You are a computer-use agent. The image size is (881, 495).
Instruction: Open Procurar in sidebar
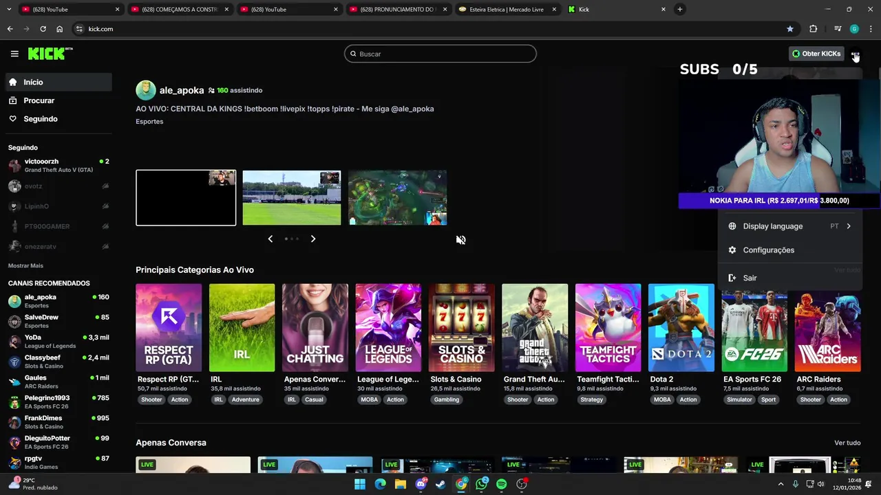pyautogui.click(x=59, y=100)
